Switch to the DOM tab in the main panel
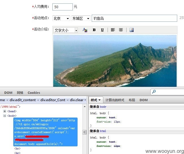This screenshot has height=154, width=184. [x=8, y=93]
